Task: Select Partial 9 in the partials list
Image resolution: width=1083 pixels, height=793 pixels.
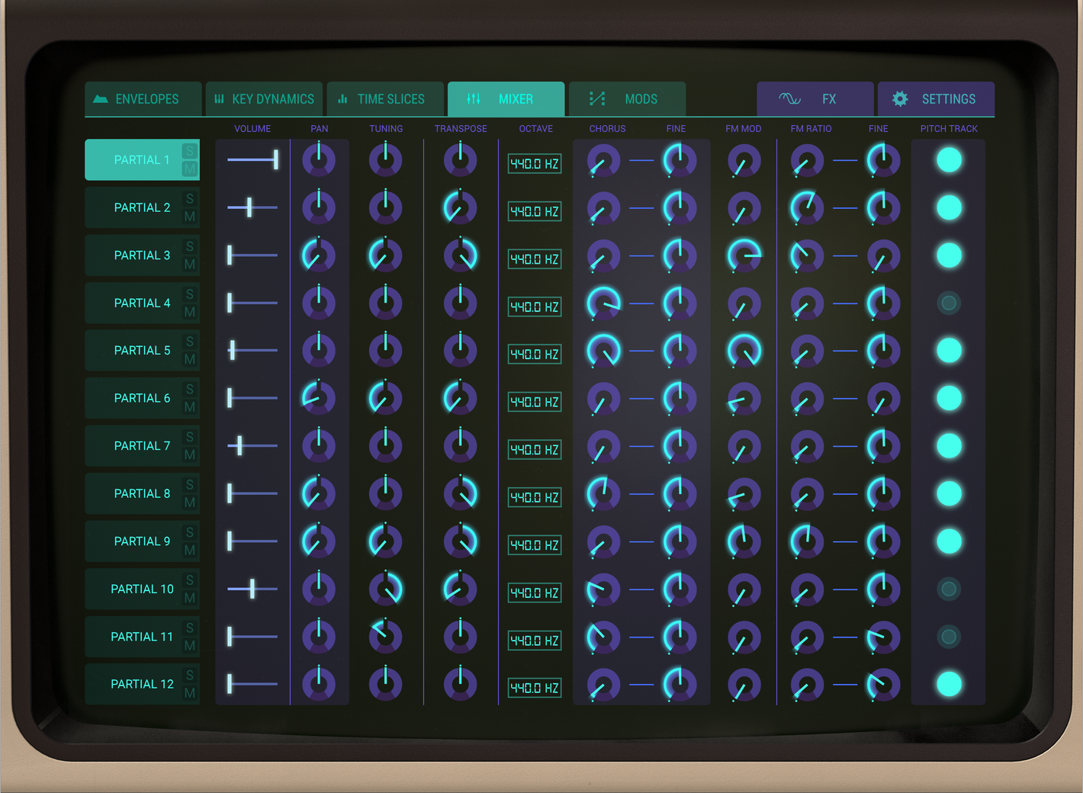Action: point(142,541)
